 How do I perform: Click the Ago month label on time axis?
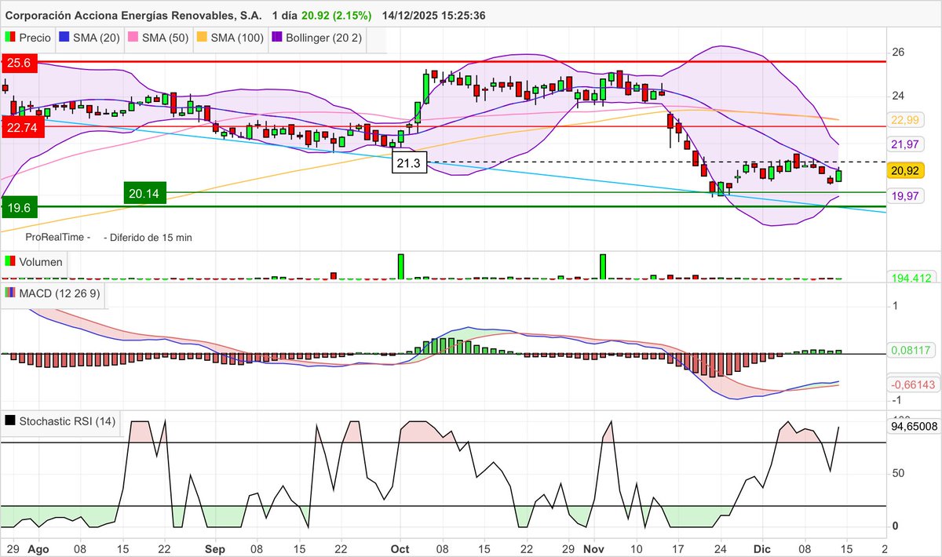coord(37,548)
